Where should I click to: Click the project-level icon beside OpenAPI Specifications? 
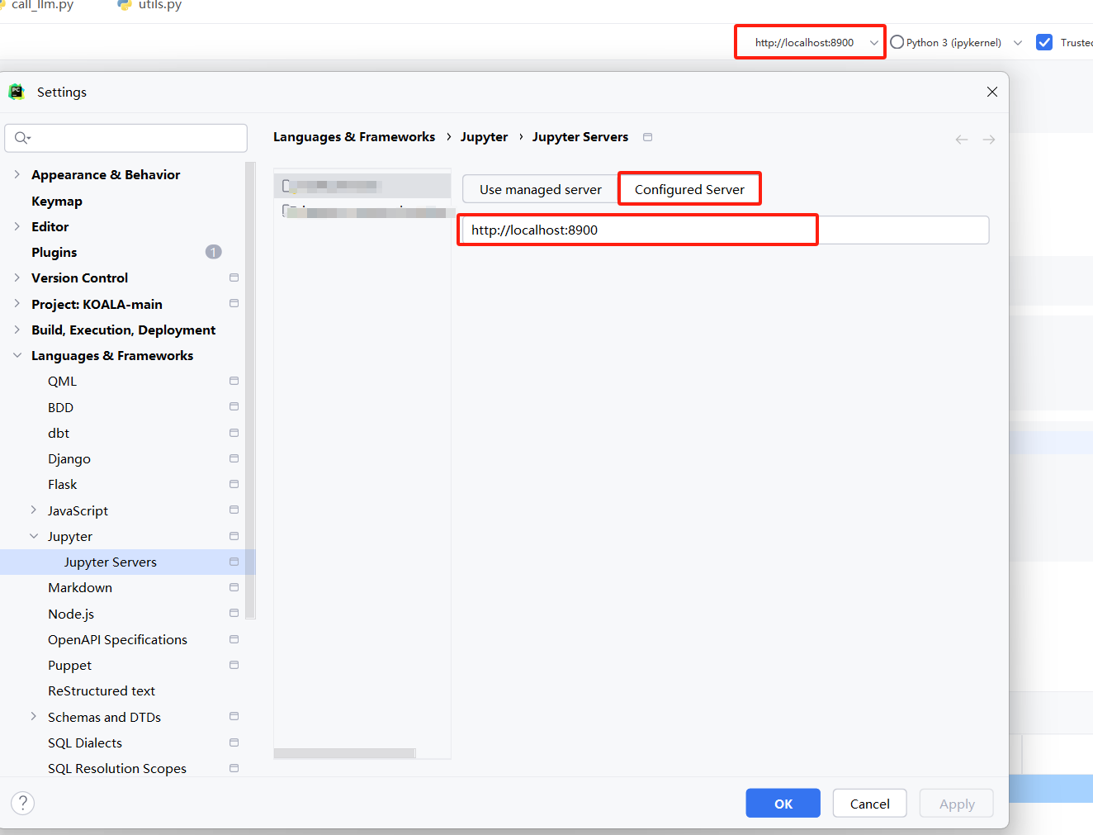click(x=234, y=639)
